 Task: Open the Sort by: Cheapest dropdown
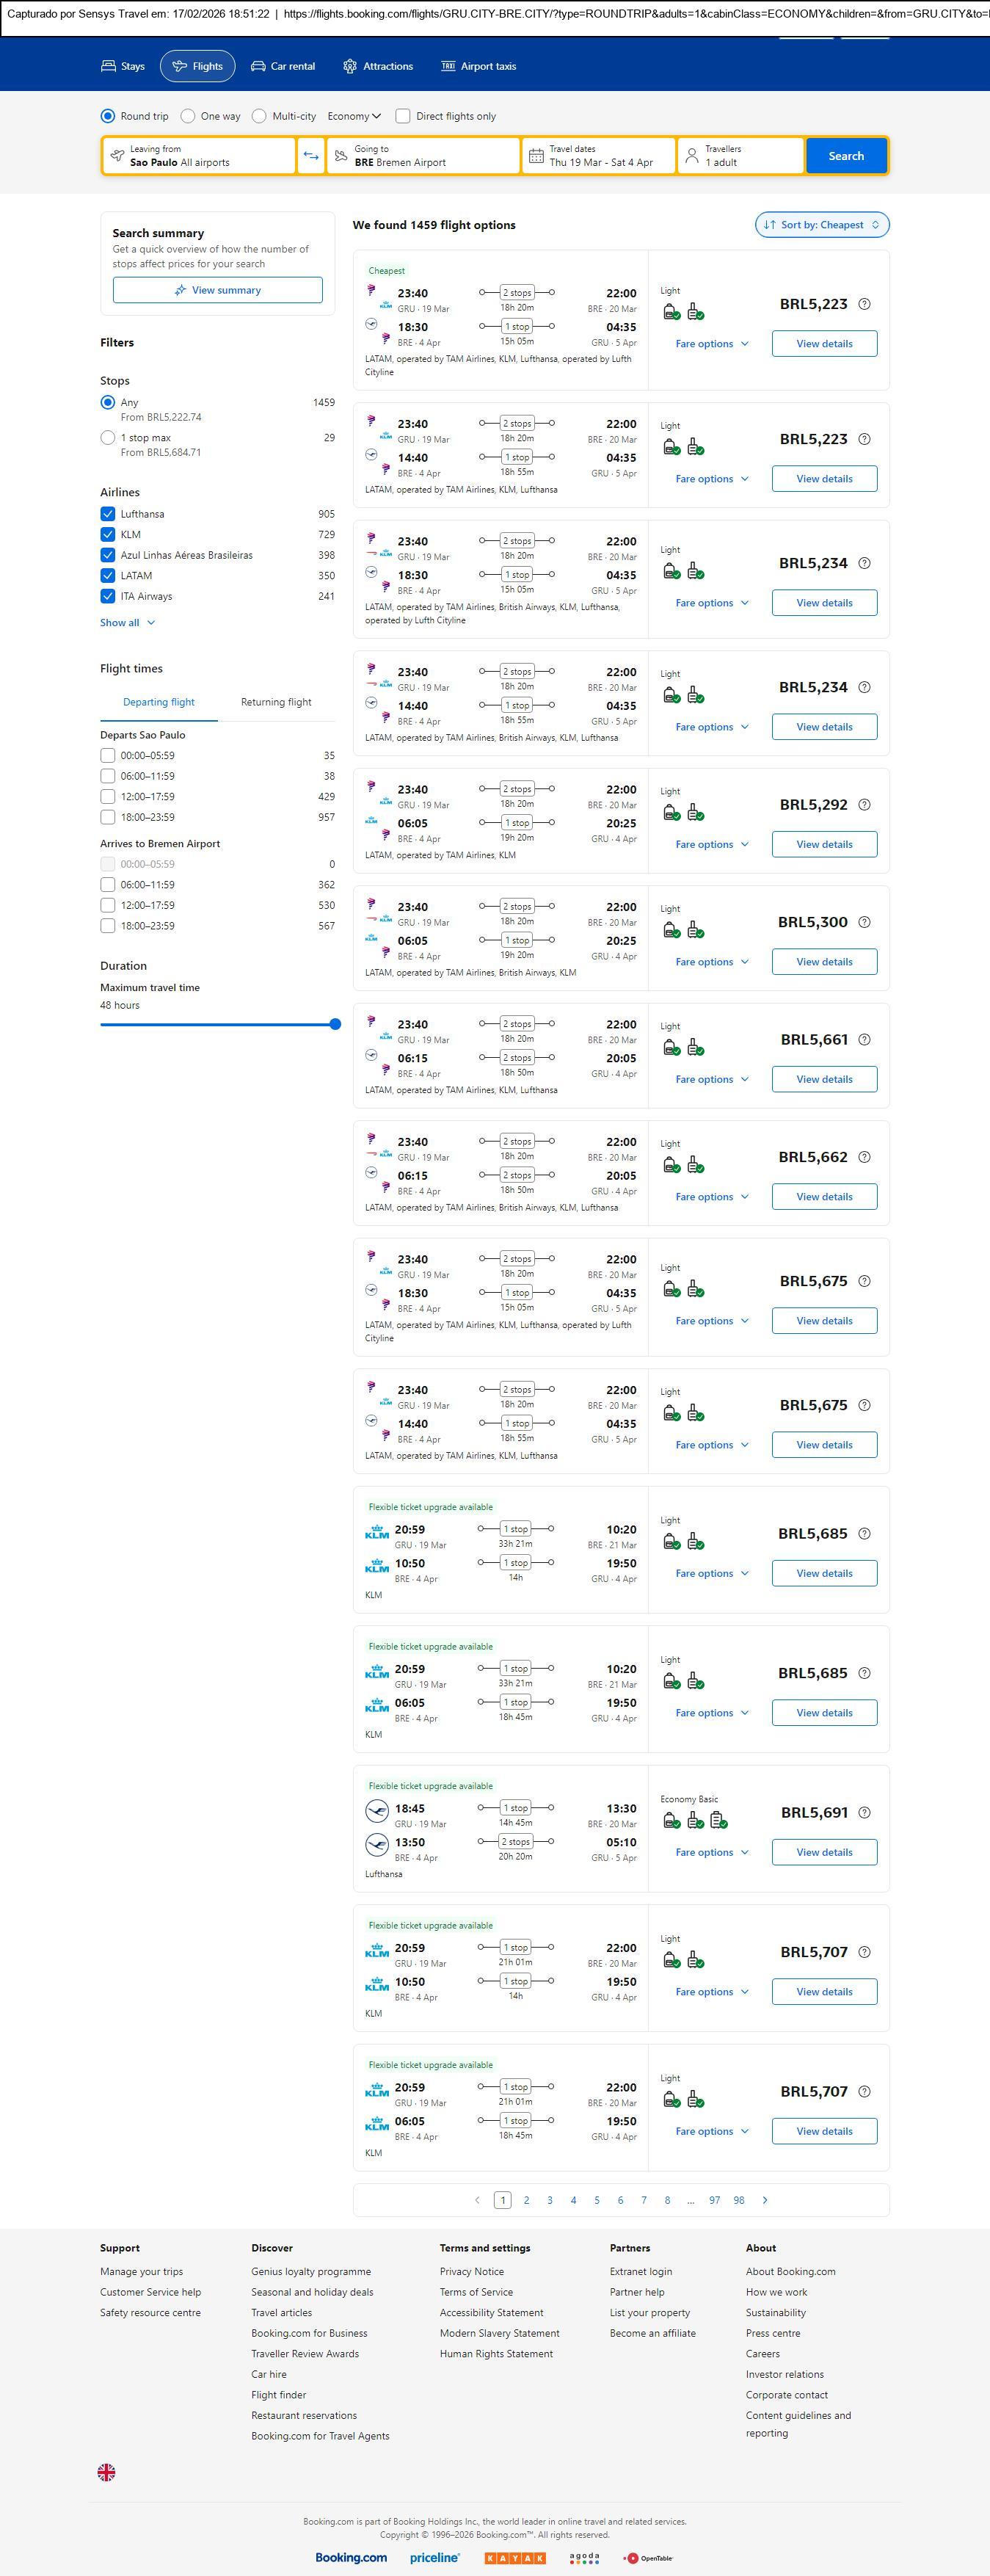pos(821,225)
